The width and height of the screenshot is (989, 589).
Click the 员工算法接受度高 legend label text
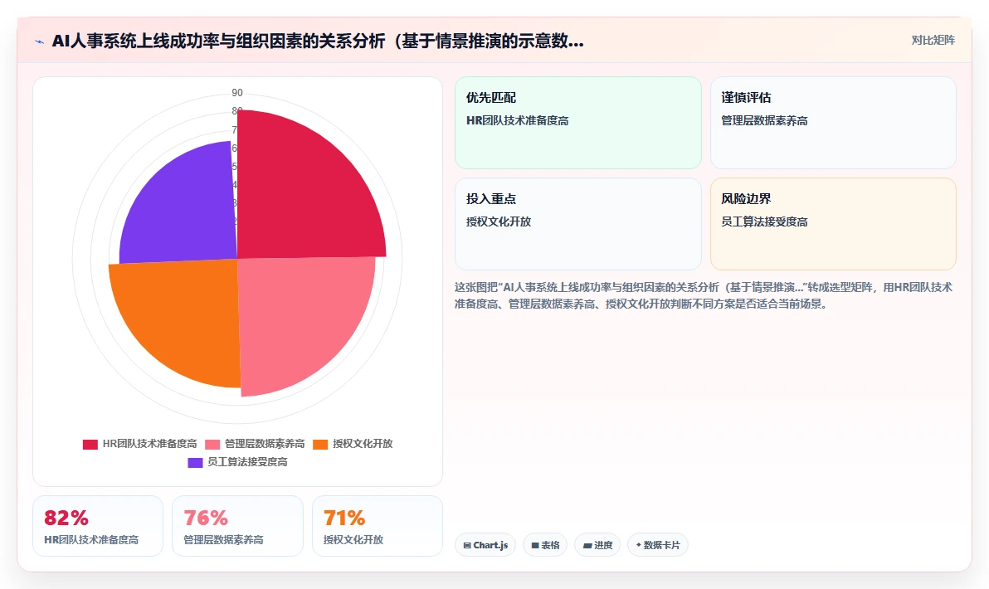pos(247,462)
